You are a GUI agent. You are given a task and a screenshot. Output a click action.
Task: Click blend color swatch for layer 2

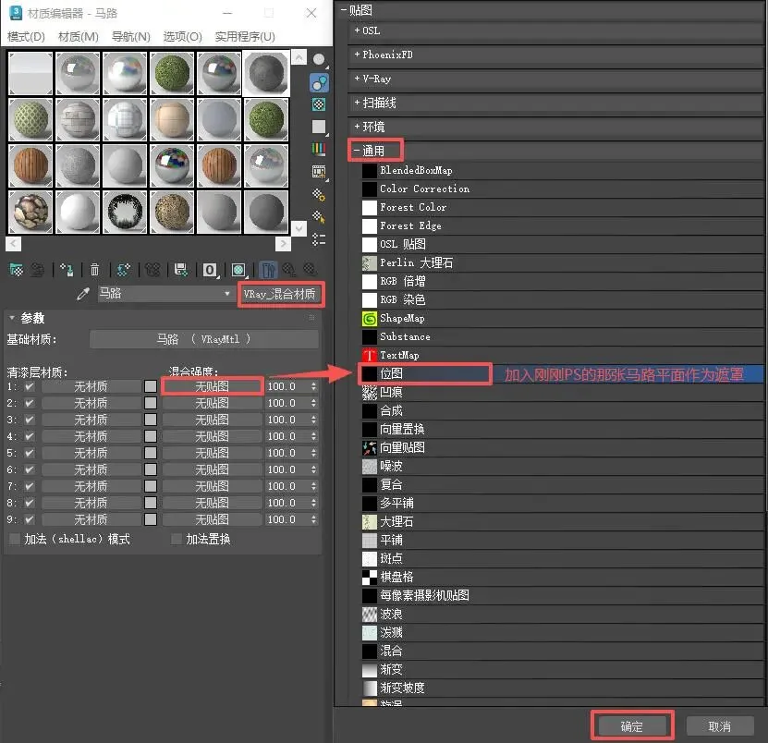[151, 403]
